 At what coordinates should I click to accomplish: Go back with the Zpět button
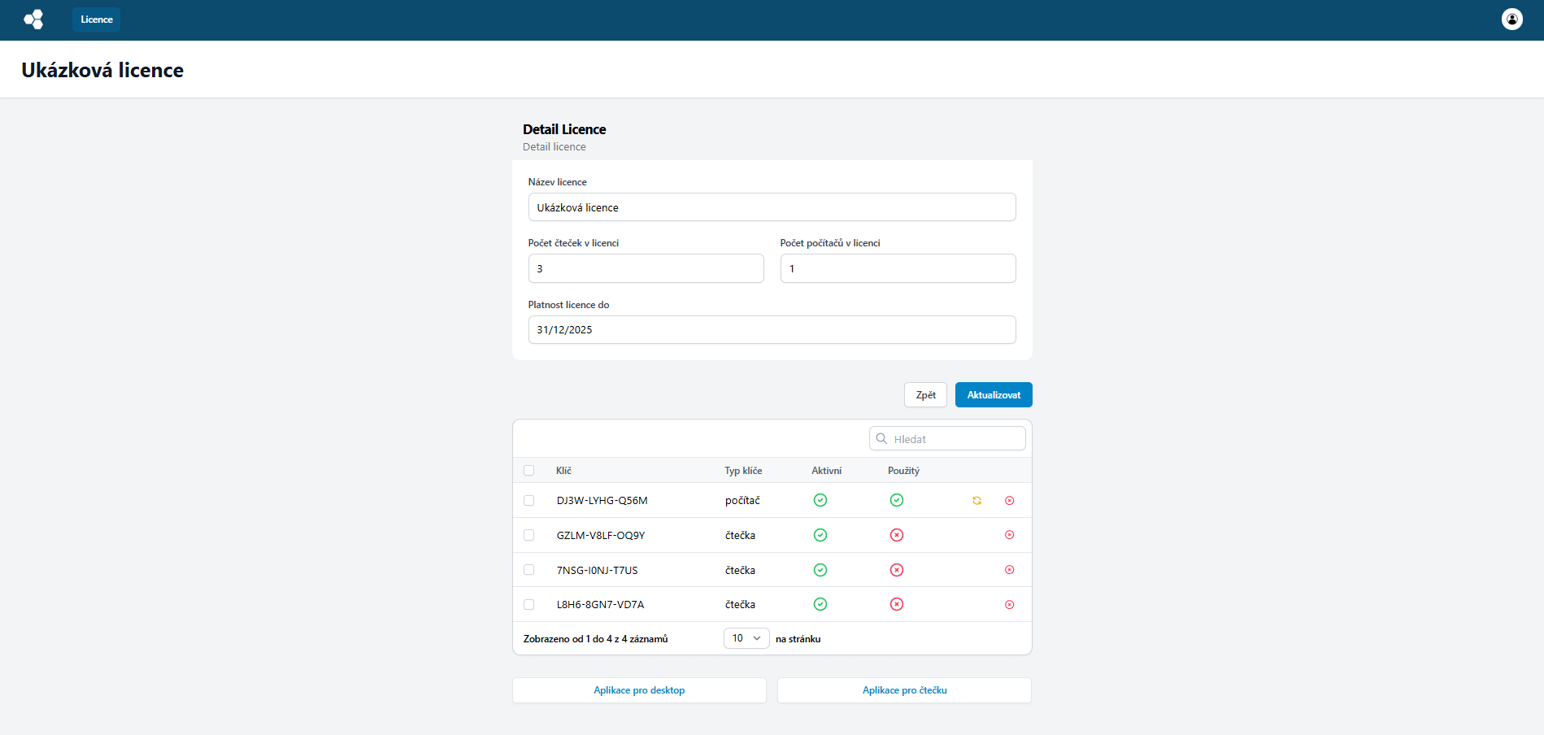click(925, 395)
